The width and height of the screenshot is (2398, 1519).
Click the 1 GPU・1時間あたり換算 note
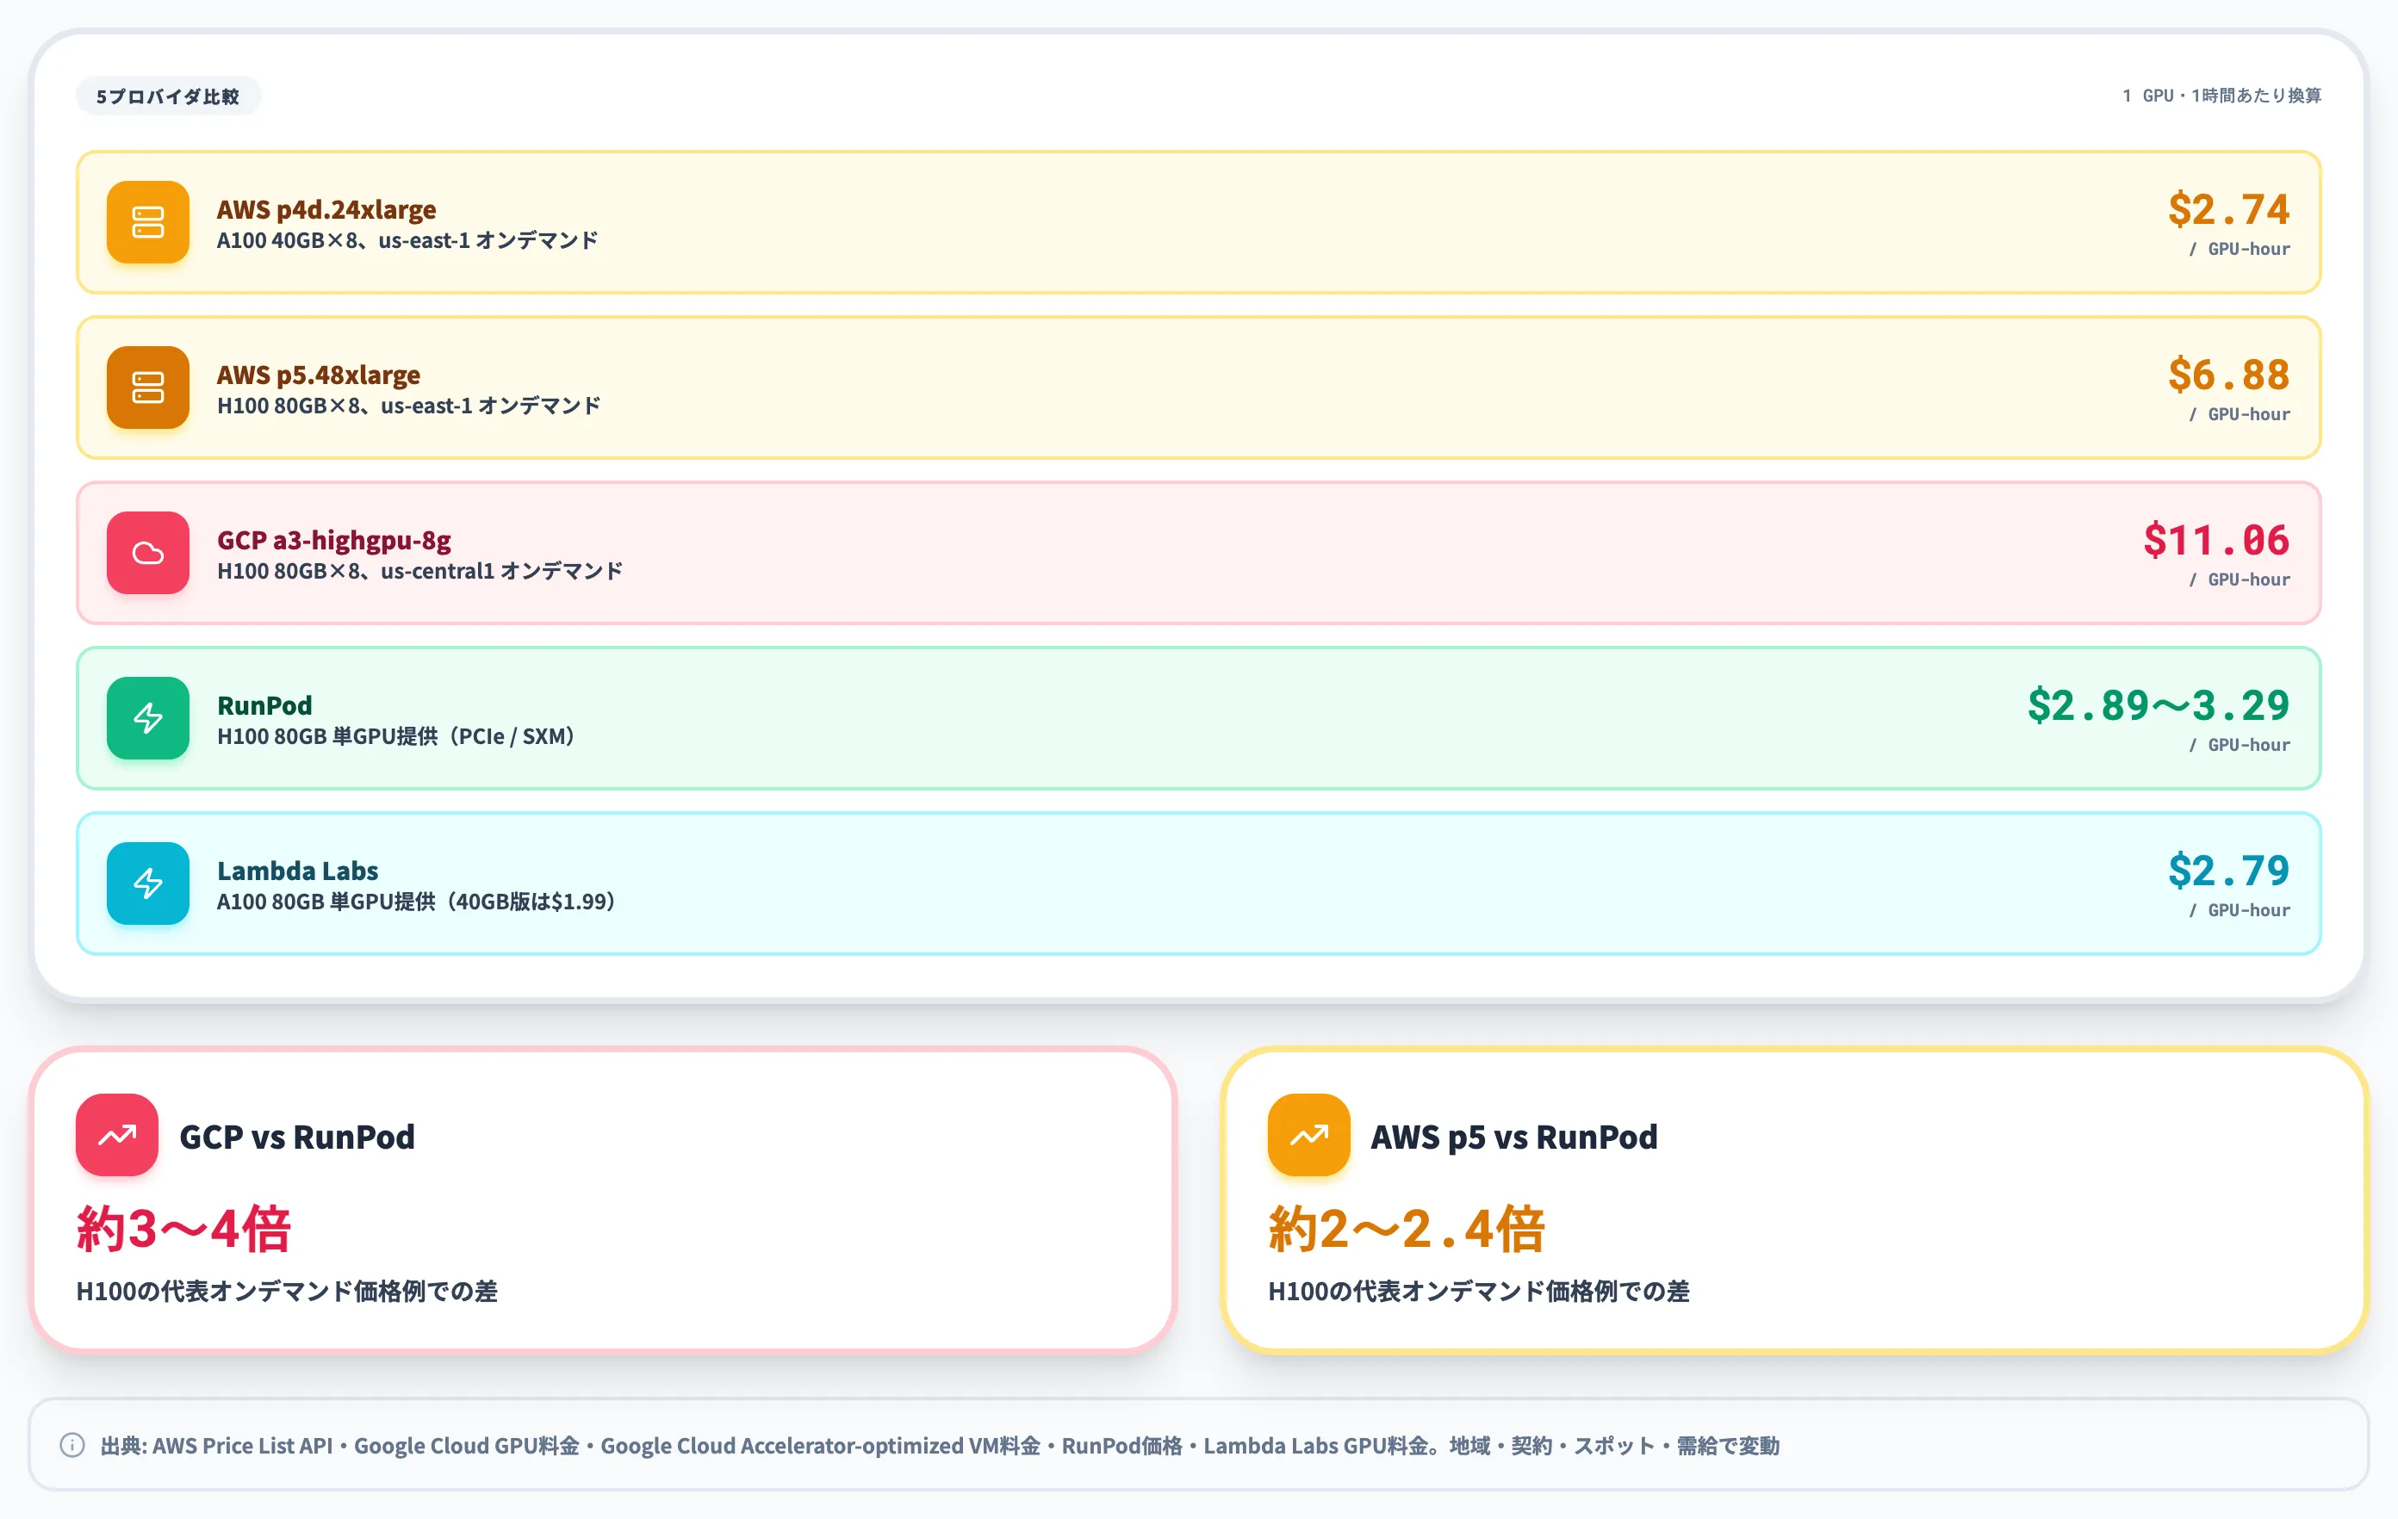tap(2221, 96)
